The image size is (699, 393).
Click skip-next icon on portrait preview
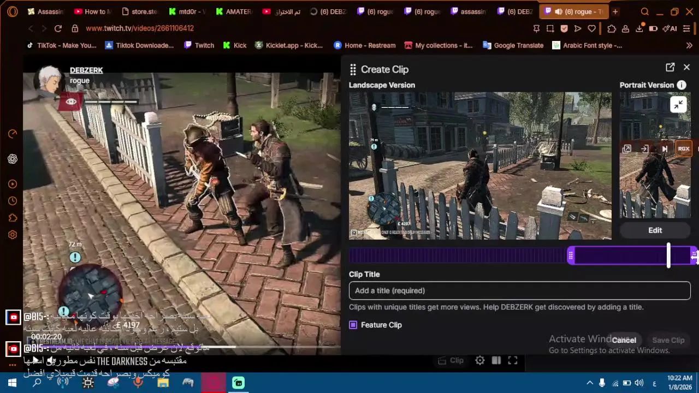(664, 149)
